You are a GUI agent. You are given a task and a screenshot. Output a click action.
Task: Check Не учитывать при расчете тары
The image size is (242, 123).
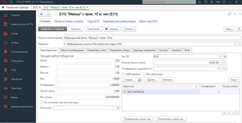[x=42, y=103]
